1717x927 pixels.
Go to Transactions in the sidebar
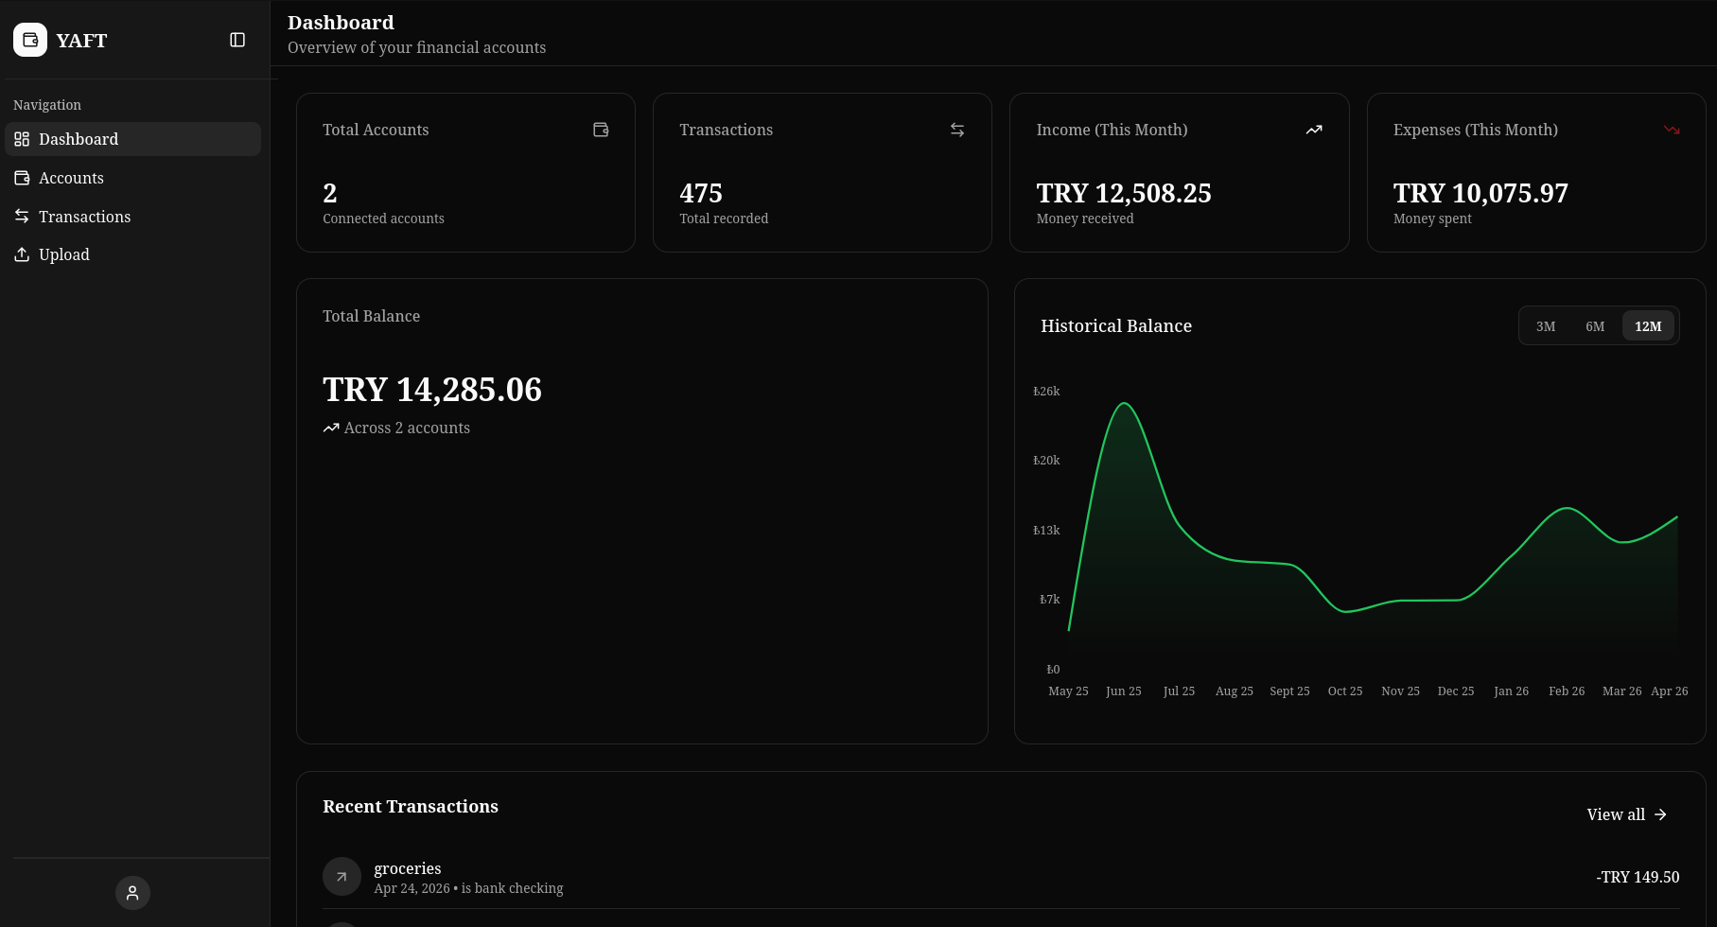tap(132, 217)
